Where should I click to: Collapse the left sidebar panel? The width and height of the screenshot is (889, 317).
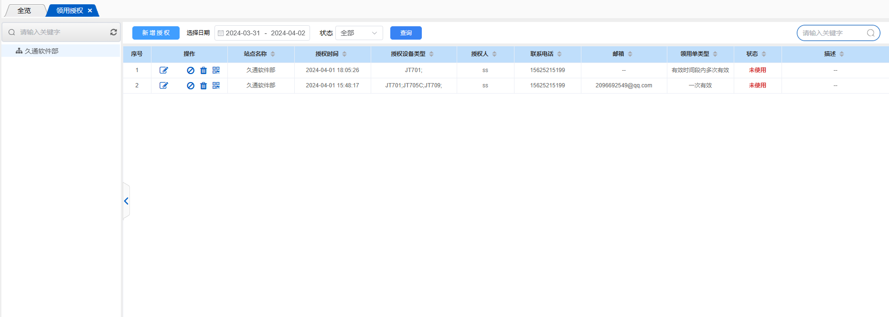(126, 201)
